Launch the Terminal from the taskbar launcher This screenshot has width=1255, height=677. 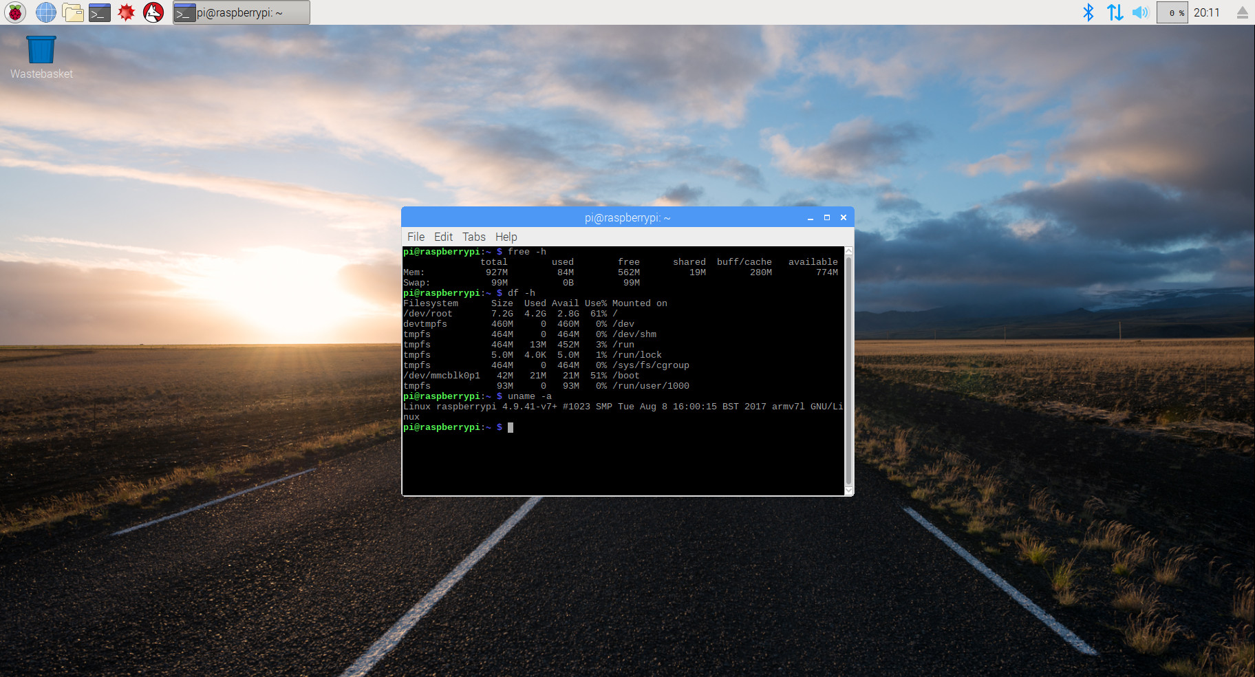pos(100,12)
